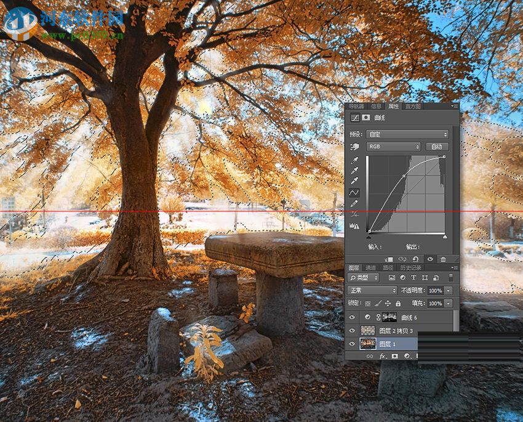Switch to the 导航器 tab

pos(356,106)
